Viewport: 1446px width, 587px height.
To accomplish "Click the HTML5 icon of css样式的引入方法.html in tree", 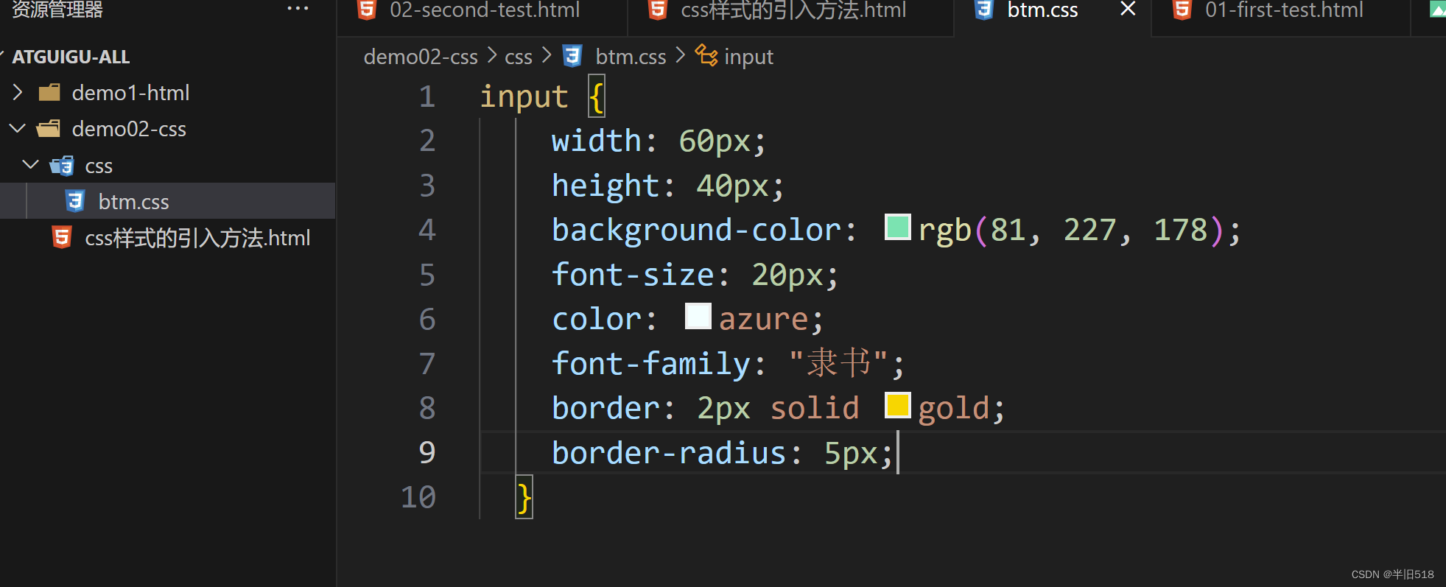I will point(62,237).
